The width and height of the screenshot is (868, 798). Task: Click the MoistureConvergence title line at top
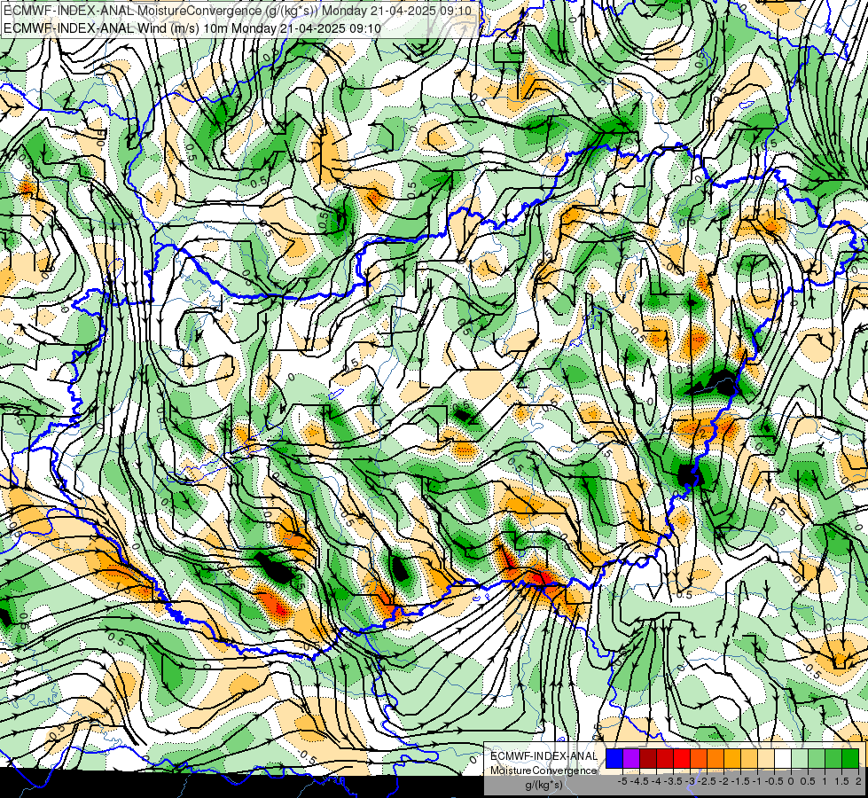[x=238, y=11]
